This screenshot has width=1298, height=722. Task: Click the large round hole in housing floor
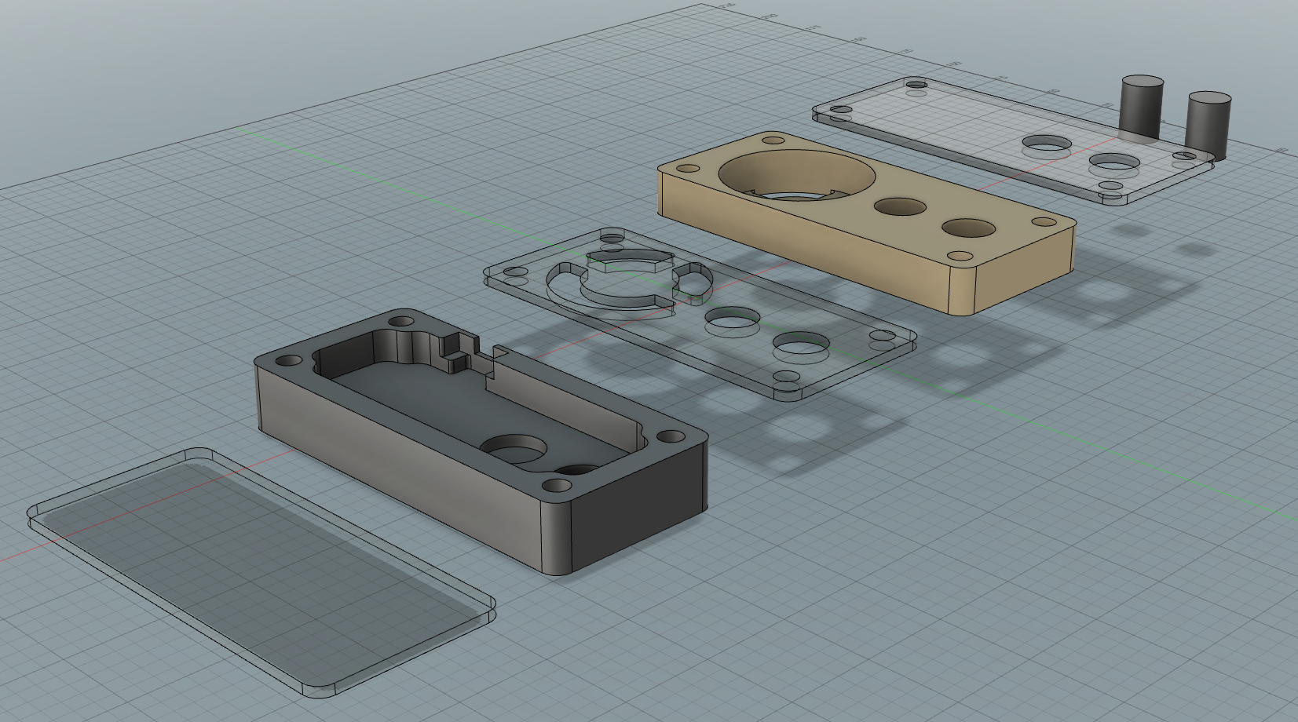pos(514,448)
